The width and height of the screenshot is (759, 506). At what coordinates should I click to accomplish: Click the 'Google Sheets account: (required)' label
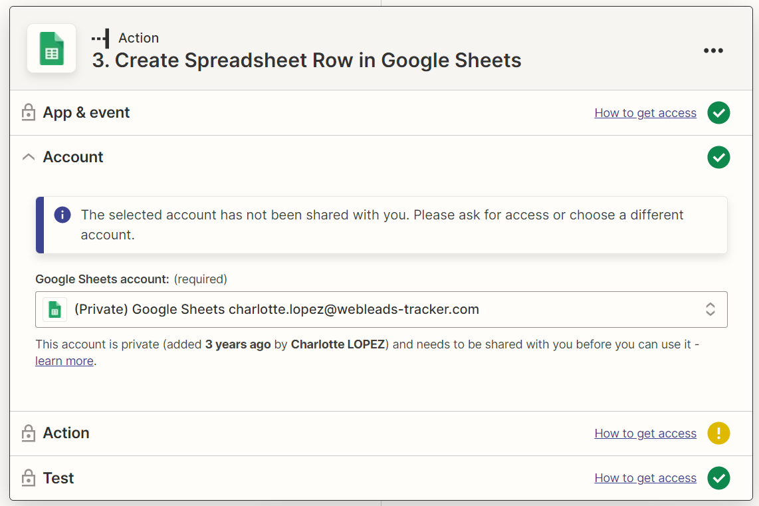pyautogui.click(x=131, y=279)
